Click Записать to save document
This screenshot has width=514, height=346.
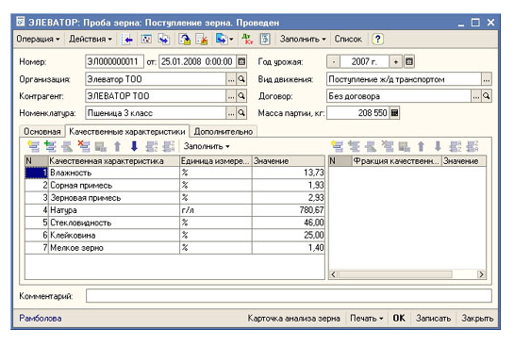point(433,318)
